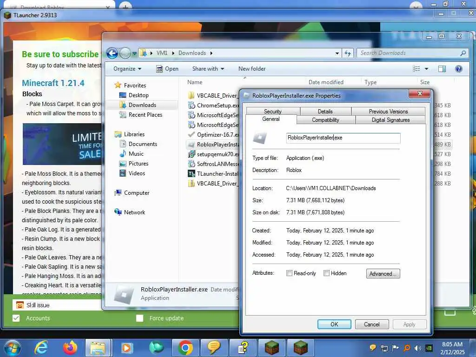Open Advanced attributes button
476x357 pixels.
tap(383, 273)
